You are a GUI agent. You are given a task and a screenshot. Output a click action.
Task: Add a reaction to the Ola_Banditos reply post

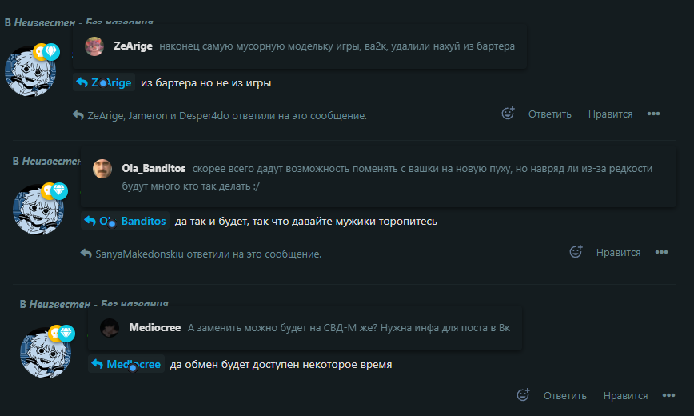point(576,252)
